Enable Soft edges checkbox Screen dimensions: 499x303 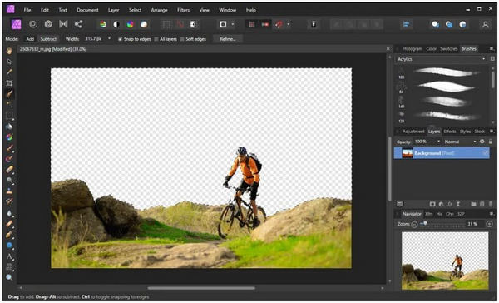(182, 39)
